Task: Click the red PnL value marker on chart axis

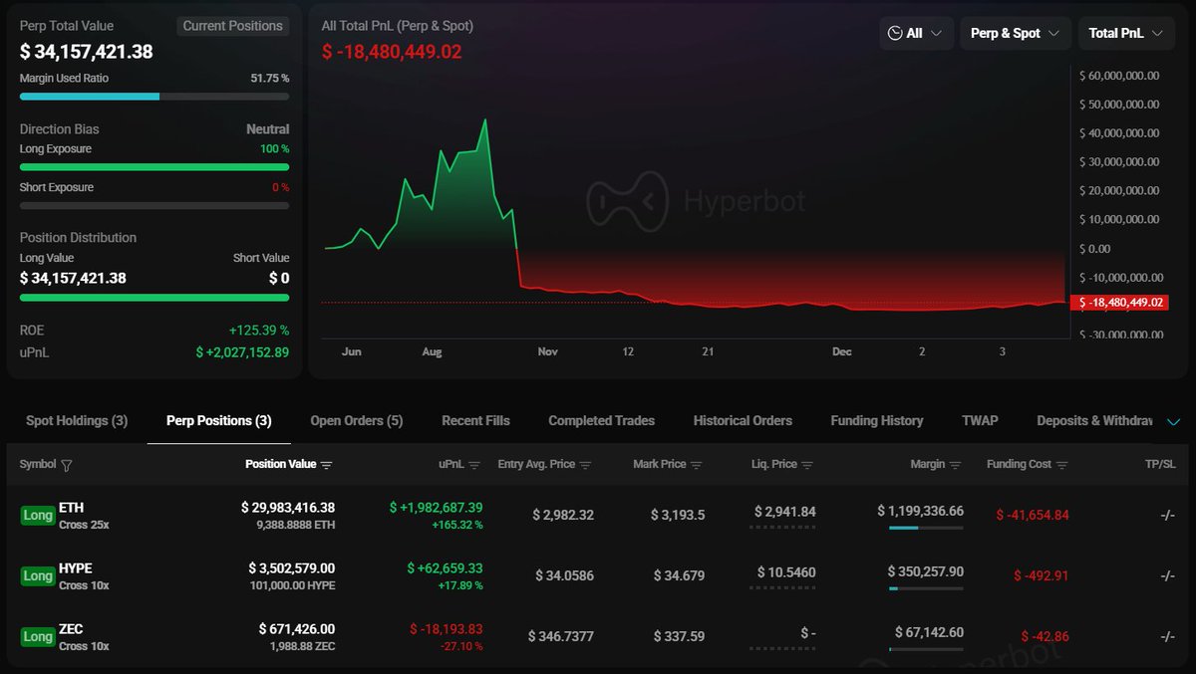Action: (x=1118, y=303)
